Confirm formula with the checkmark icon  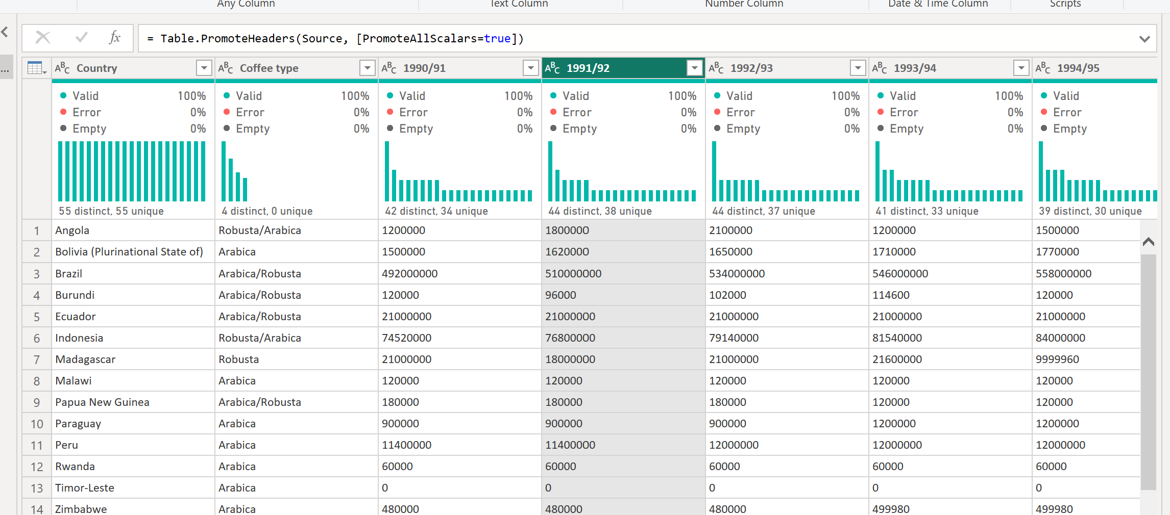point(81,38)
